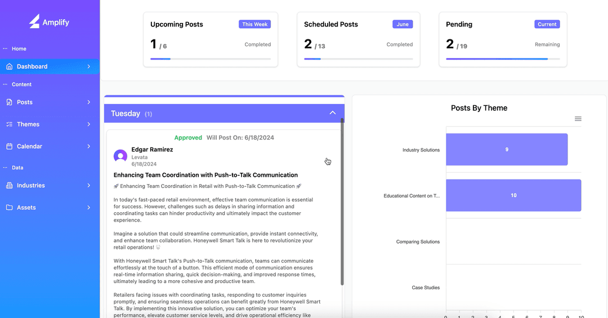Open Posts in the sidebar
This screenshot has height=318, width=608.
[x=50, y=102]
